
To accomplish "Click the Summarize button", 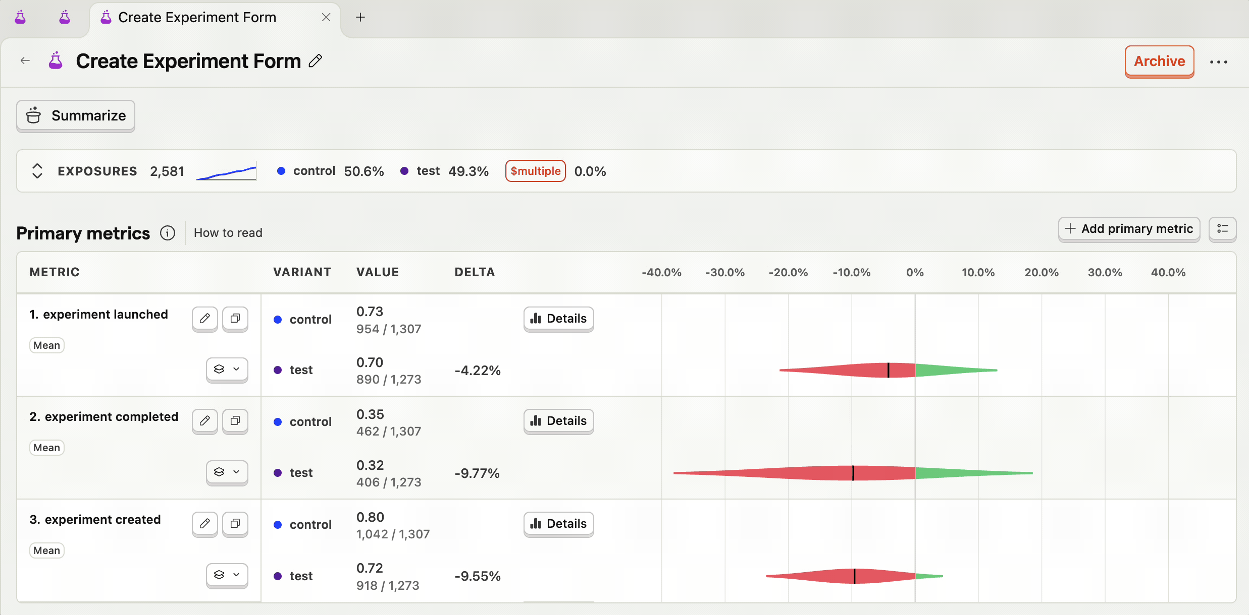I will pos(75,116).
